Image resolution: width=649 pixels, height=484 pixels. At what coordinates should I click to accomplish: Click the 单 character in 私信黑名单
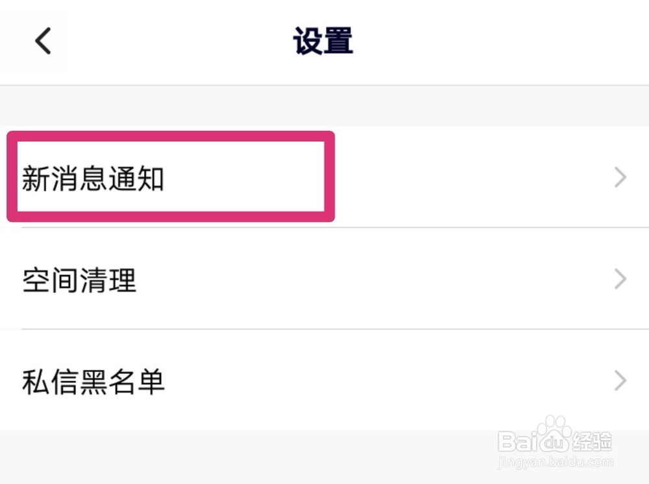(x=151, y=382)
